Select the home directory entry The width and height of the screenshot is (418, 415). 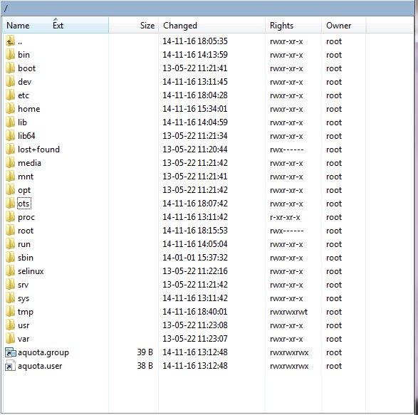(x=28, y=109)
